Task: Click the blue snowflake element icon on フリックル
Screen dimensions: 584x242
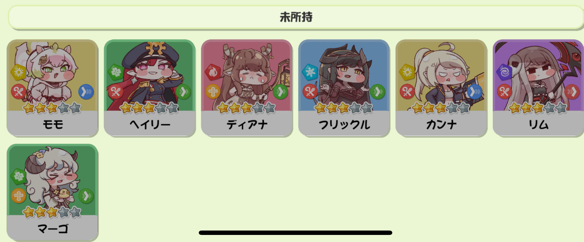Action: pos(310,72)
